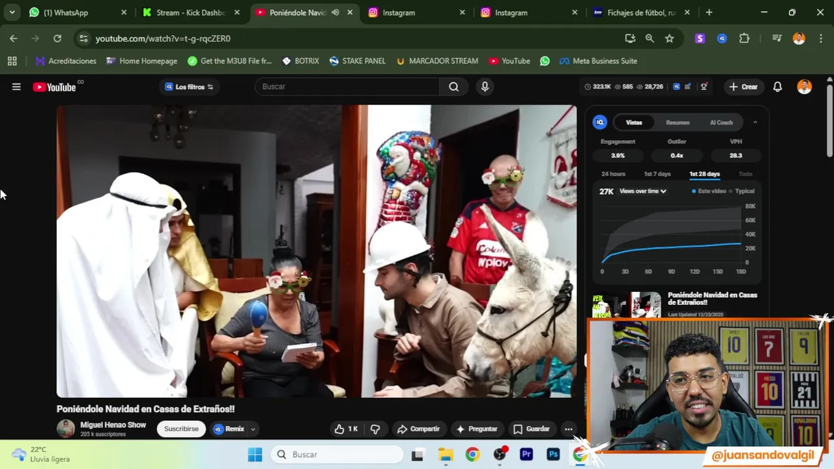Click the search magnifier button

[453, 87]
